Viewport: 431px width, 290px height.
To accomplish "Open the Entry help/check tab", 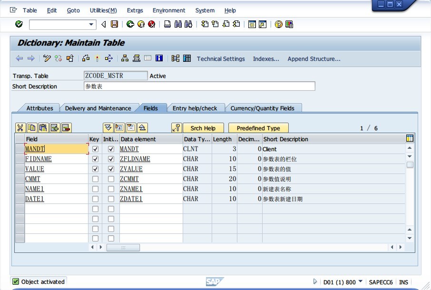I will tap(195, 108).
